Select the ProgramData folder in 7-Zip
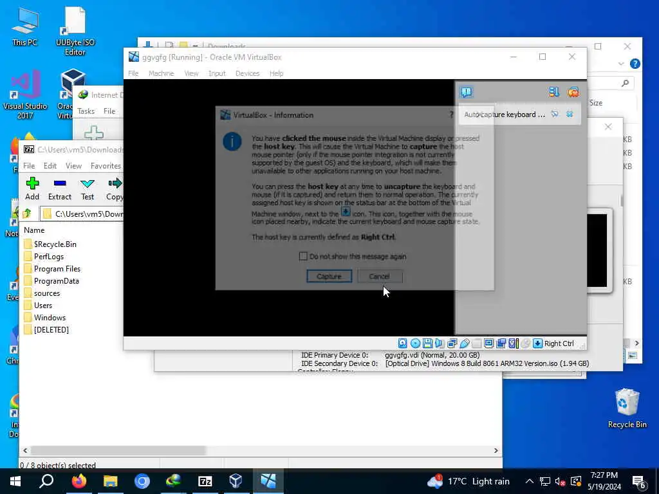The image size is (659, 494). tap(51, 280)
